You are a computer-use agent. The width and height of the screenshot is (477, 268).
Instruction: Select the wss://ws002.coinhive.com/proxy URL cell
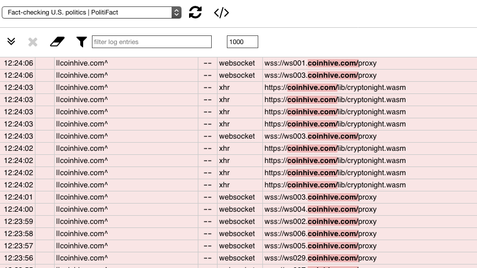tap(321, 221)
